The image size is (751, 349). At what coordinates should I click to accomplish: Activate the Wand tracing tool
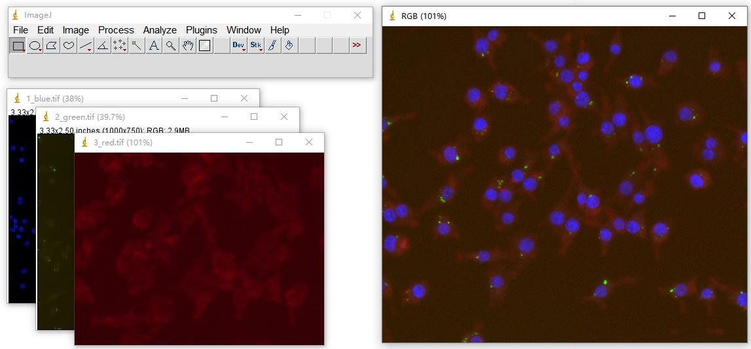136,45
